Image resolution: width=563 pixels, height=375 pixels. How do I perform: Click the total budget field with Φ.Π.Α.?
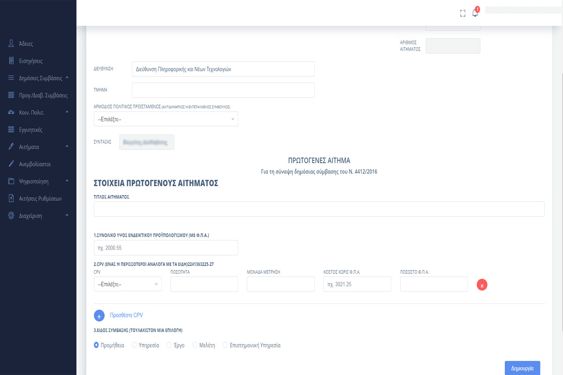(x=166, y=248)
